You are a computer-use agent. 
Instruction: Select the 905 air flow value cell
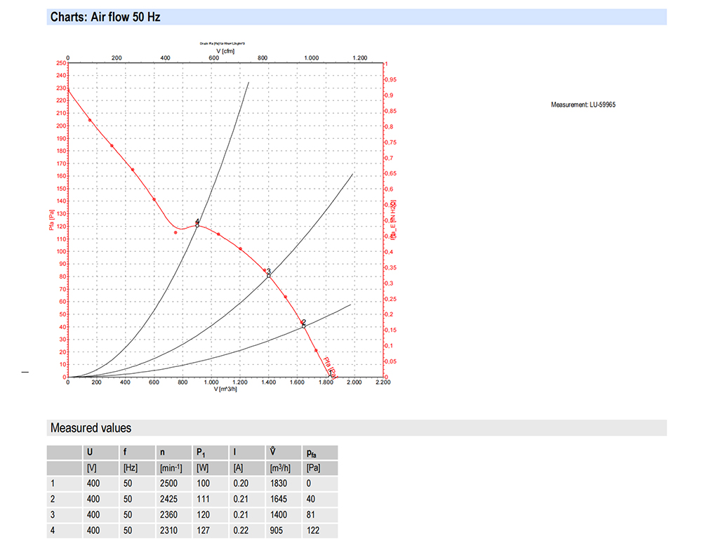click(x=276, y=530)
